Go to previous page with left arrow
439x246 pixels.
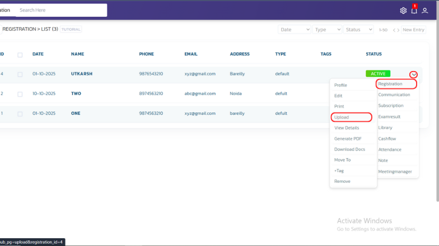pos(394,30)
